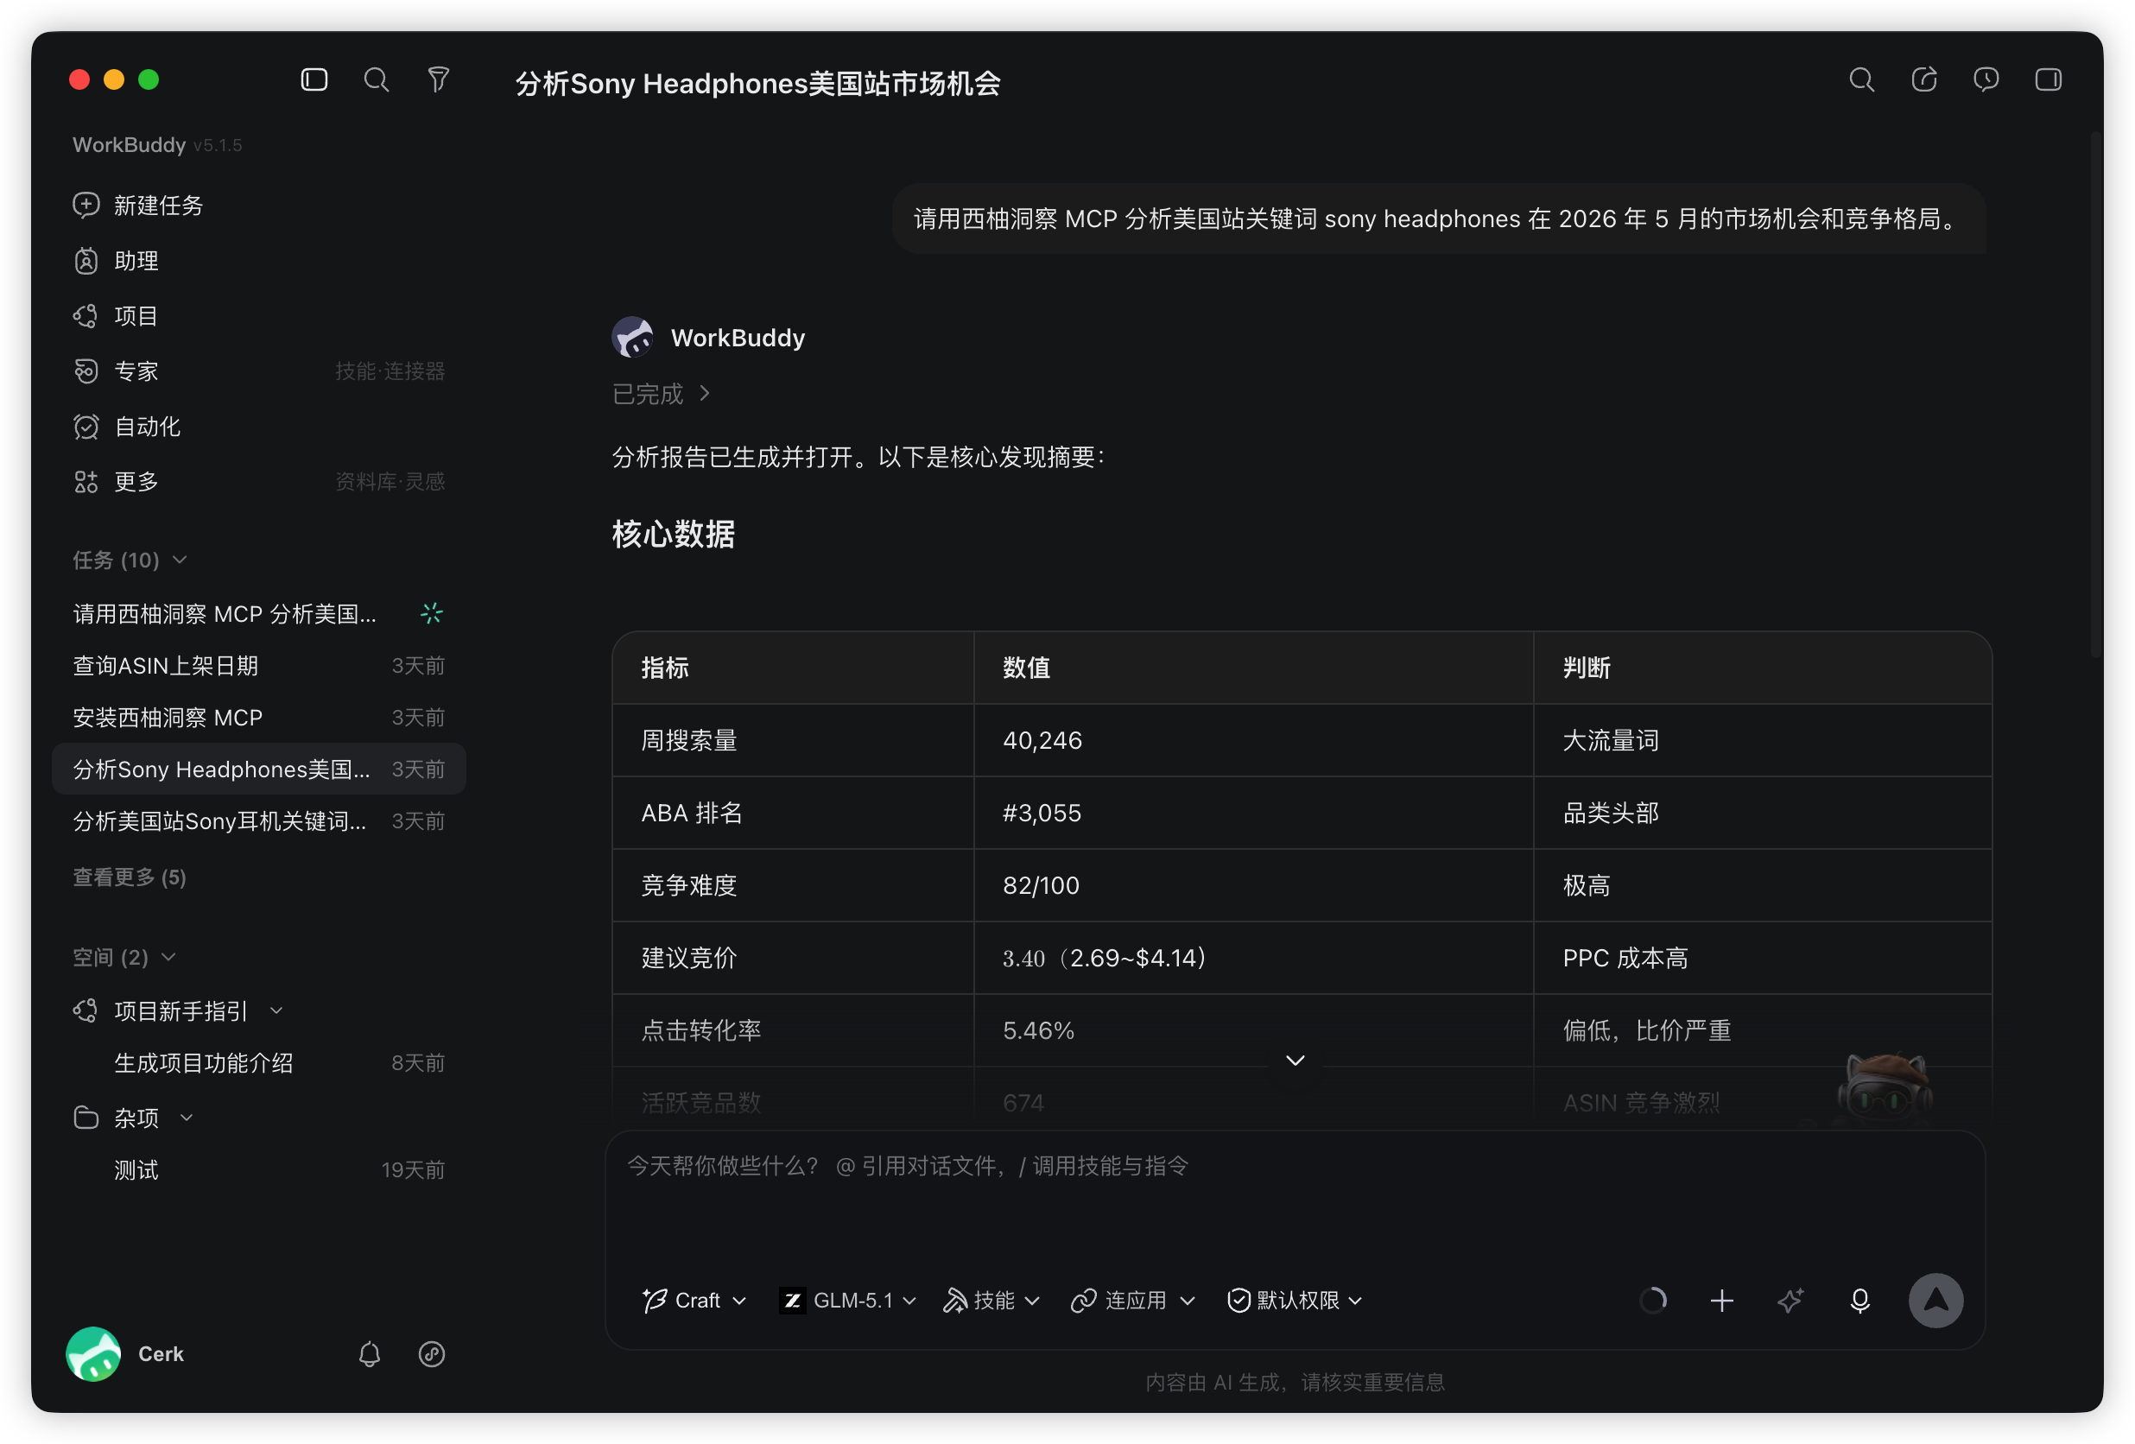Screen dimensions: 2135x1444
Task: Click the user prompt message bubble
Action: (x=1439, y=218)
